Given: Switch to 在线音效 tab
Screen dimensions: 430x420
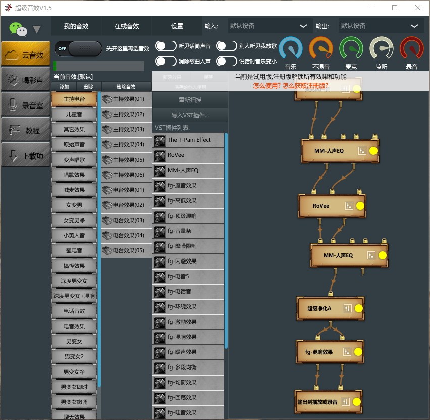Looking at the screenshot, I should coord(126,26).
